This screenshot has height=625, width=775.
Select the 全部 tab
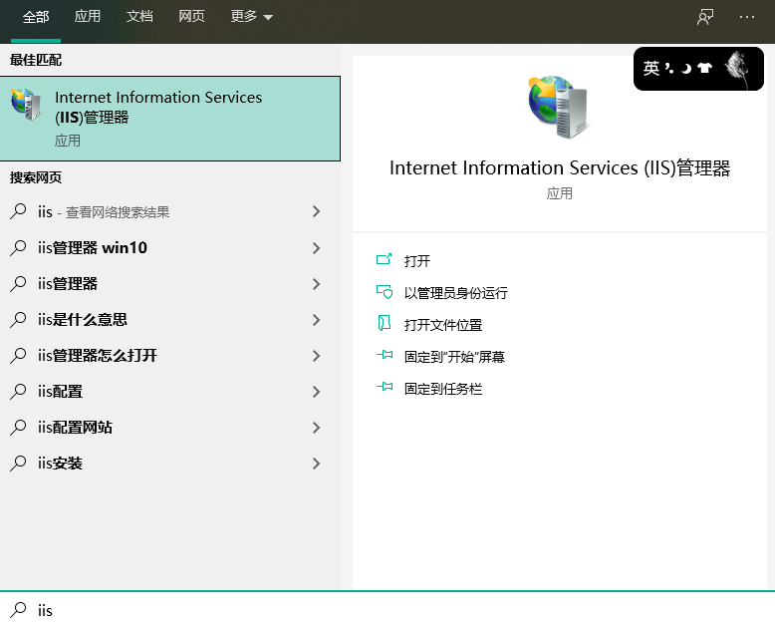(36, 17)
